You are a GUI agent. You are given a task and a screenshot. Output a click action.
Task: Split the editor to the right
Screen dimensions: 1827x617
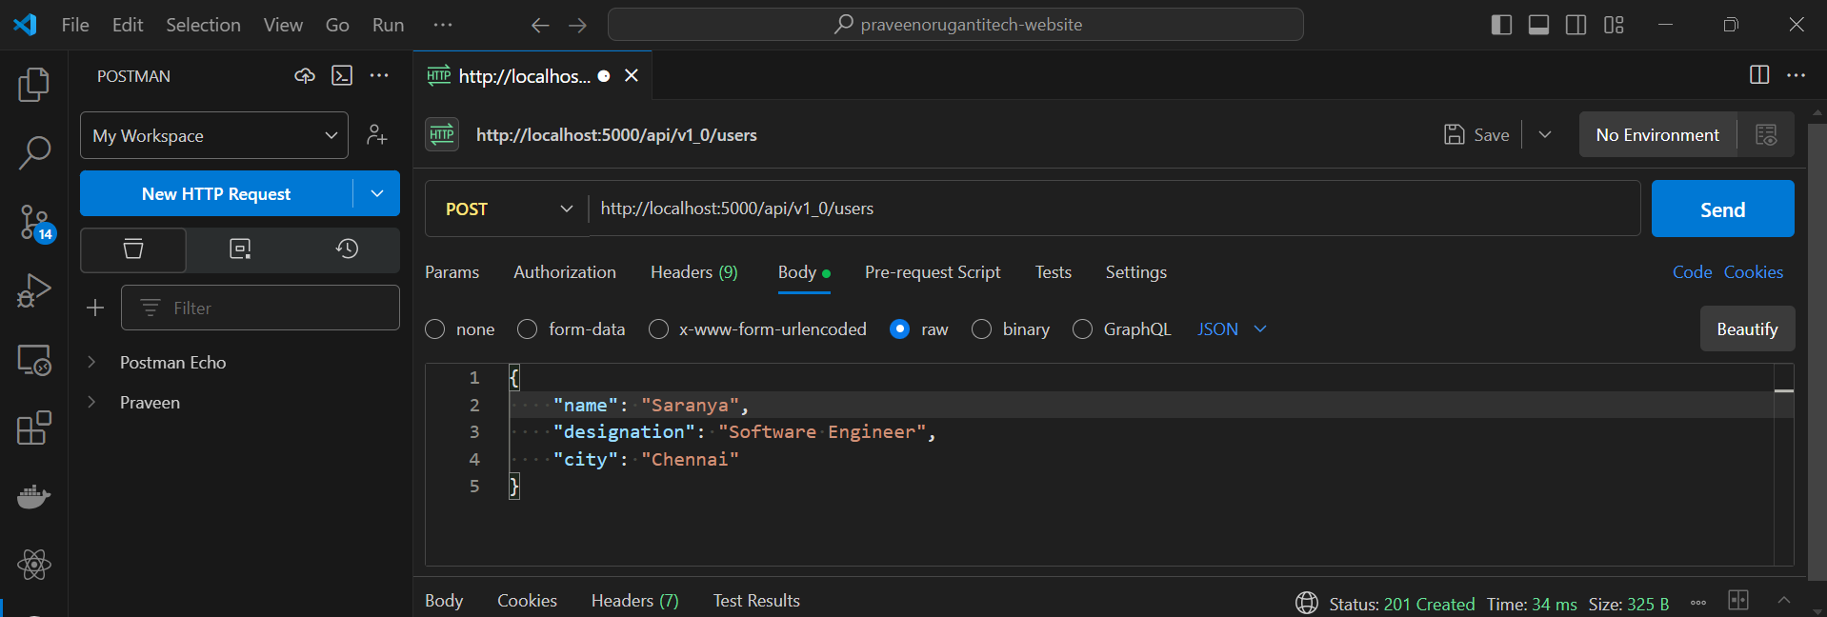(x=1759, y=75)
